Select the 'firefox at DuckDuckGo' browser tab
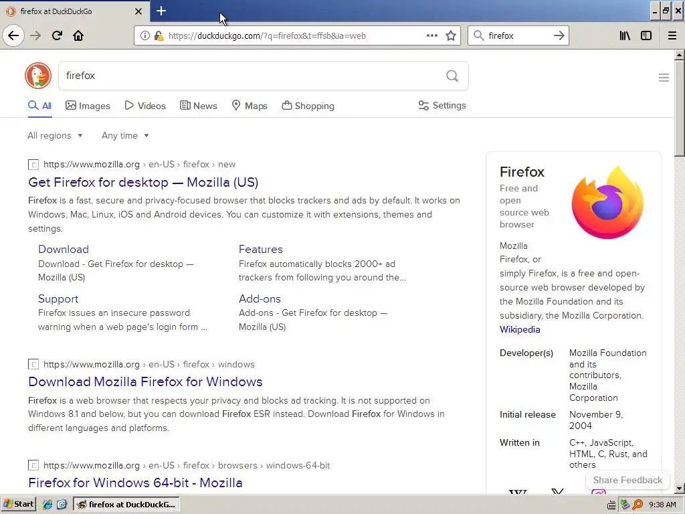This screenshot has width=685, height=514. point(74,11)
